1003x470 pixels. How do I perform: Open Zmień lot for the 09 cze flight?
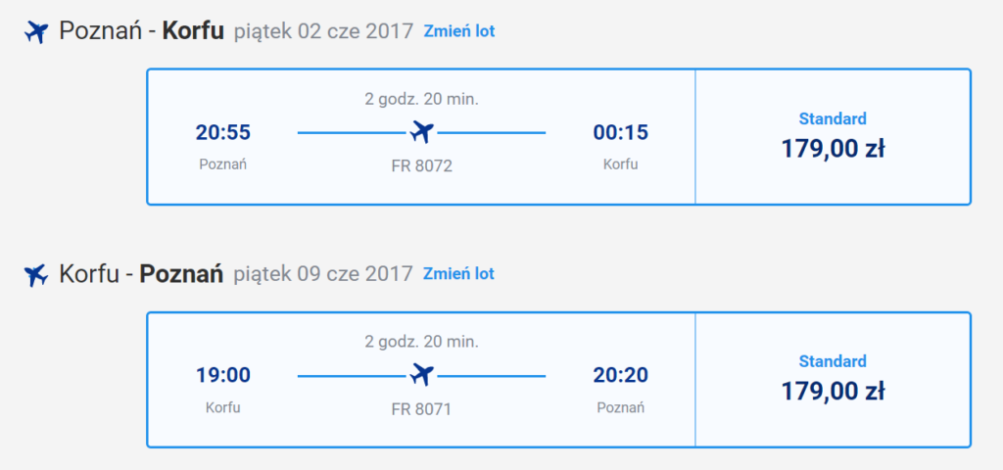coord(458,274)
